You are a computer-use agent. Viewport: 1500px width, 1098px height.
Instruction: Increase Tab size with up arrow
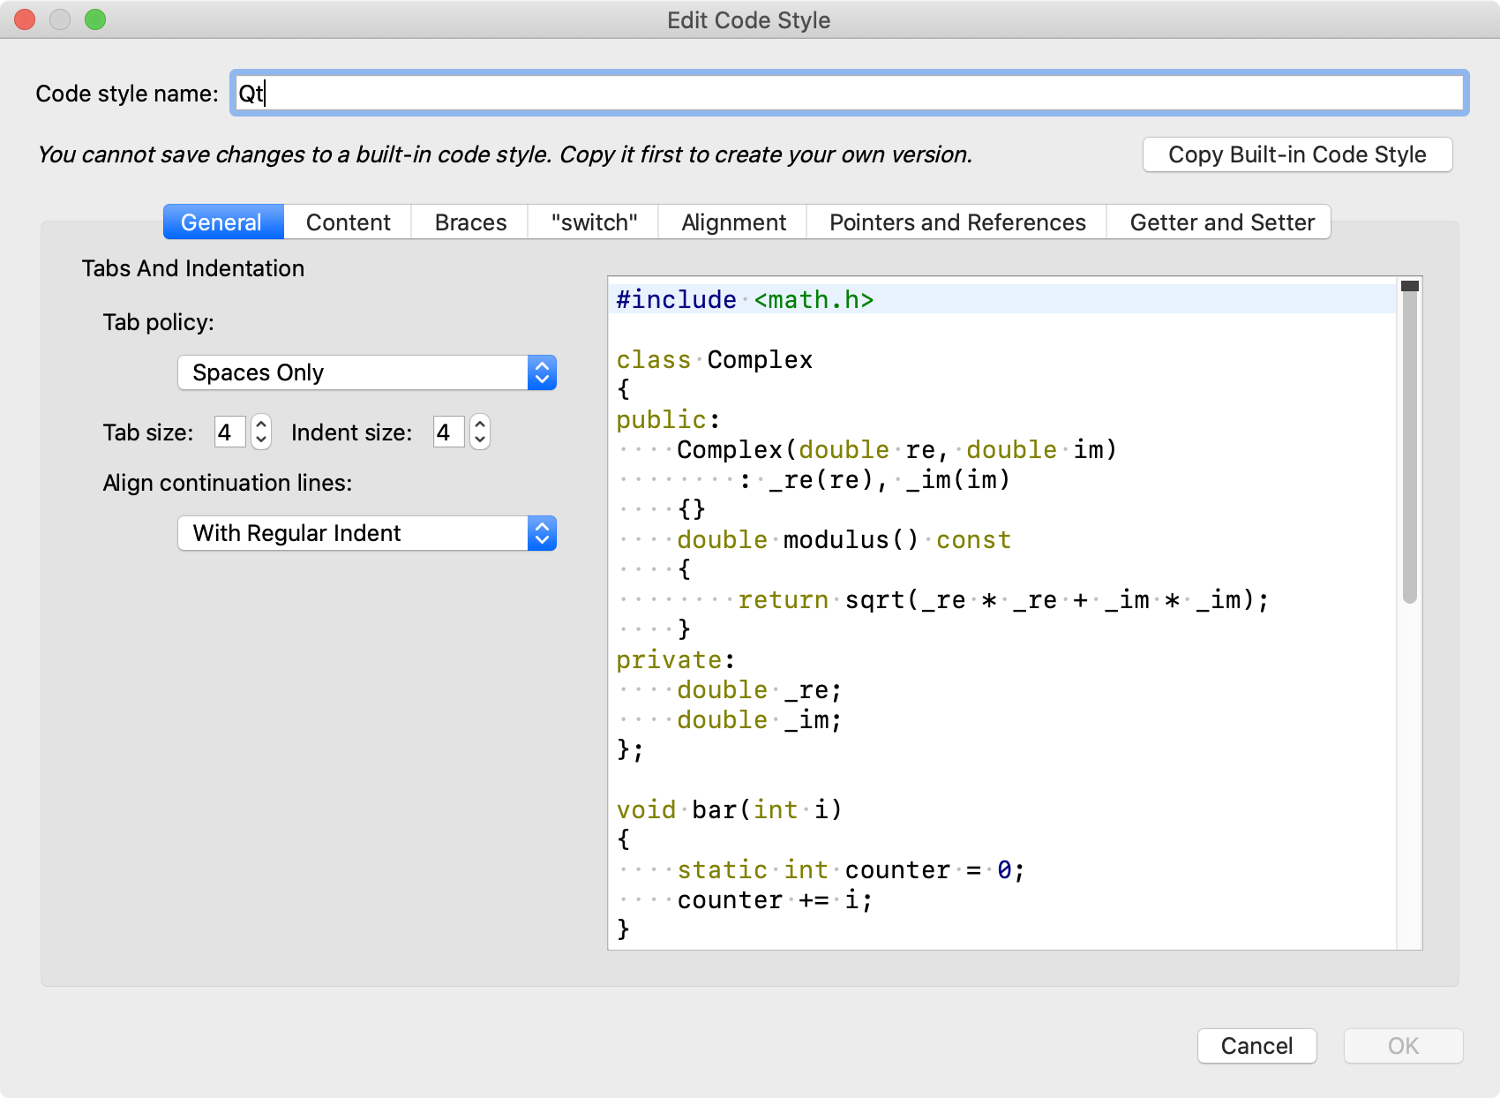point(261,425)
